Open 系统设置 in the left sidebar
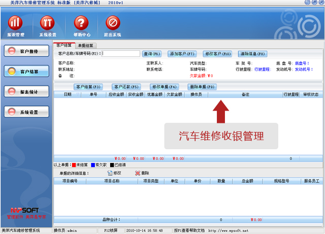Viewport: 325px width, 234px height. pos(26,112)
